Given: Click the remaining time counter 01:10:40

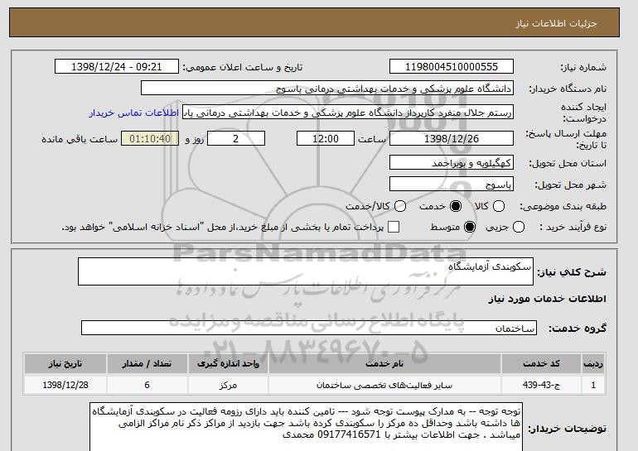Looking at the screenshot, I should pyautogui.click(x=150, y=138).
